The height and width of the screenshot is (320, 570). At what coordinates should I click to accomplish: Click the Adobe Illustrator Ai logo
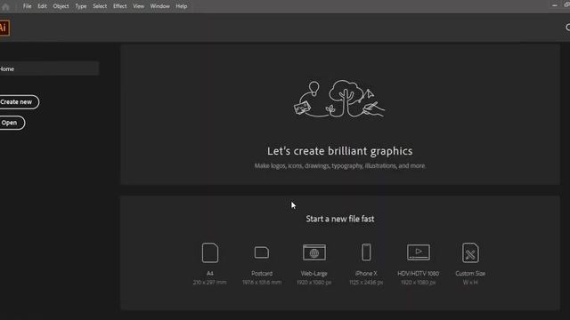4,28
